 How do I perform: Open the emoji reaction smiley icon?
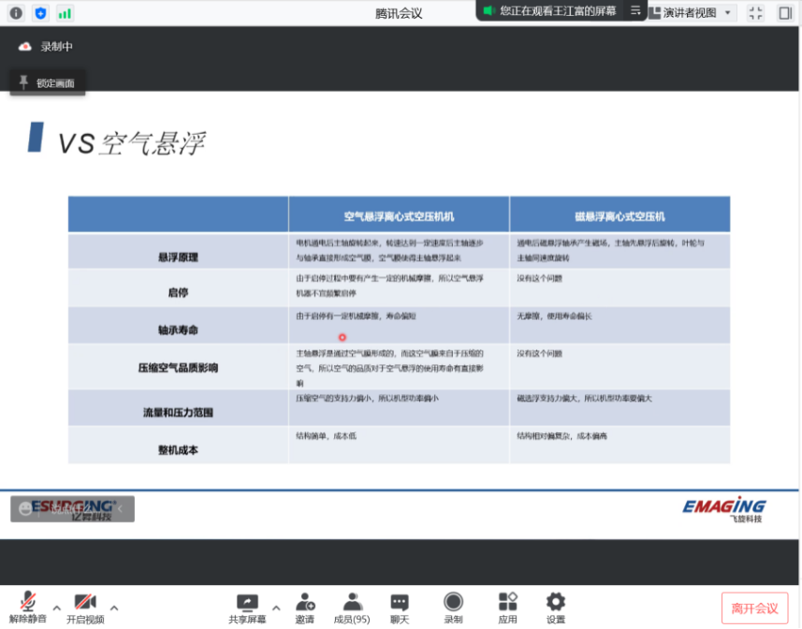click(25, 508)
